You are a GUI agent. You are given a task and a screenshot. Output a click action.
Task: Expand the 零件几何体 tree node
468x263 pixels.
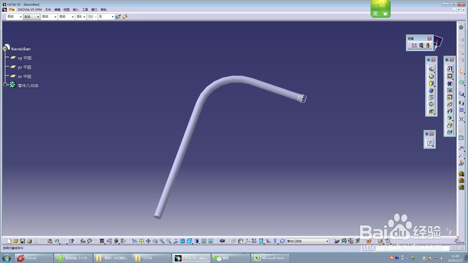(5, 85)
